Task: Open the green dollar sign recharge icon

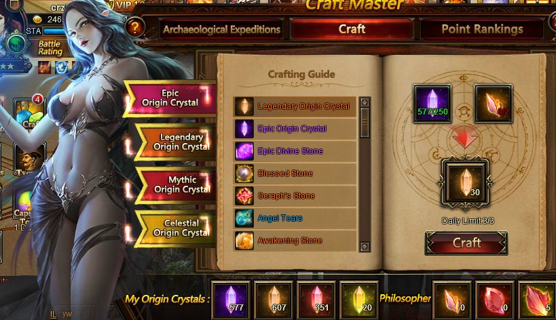Action: pyautogui.click(x=16, y=44)
